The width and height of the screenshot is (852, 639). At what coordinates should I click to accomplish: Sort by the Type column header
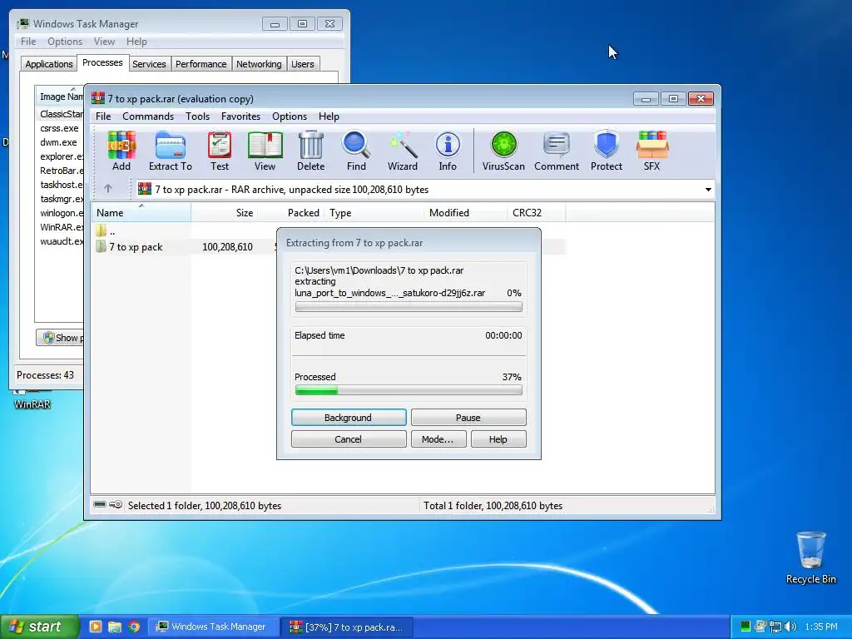pos(374,212)
